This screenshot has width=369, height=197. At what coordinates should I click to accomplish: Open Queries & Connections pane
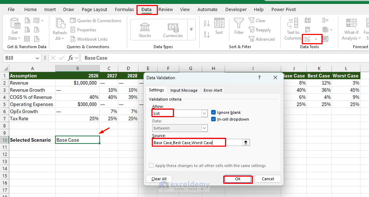[x=95, y=20]
